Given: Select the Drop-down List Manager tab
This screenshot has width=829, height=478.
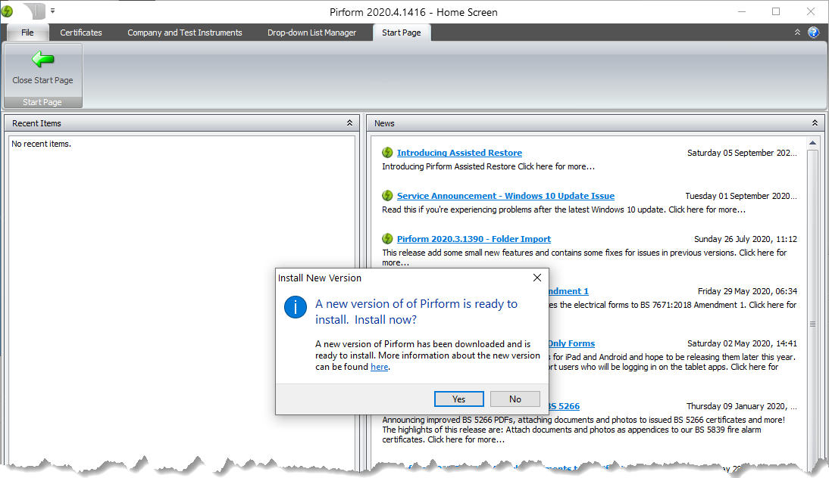Looking at the screenshot, I should [x=311, y=33].
